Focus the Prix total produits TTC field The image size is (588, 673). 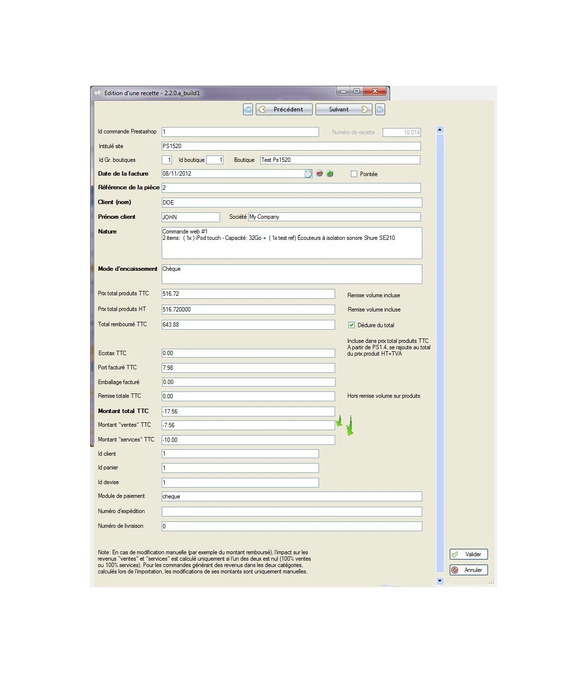click(248, 294)
